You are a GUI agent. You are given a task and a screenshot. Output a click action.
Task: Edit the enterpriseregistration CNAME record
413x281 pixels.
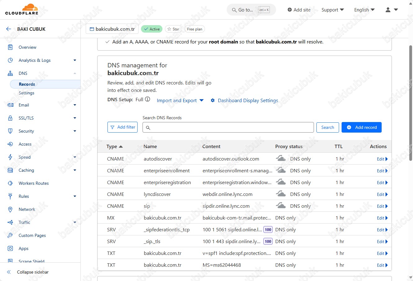pos(382,183)
